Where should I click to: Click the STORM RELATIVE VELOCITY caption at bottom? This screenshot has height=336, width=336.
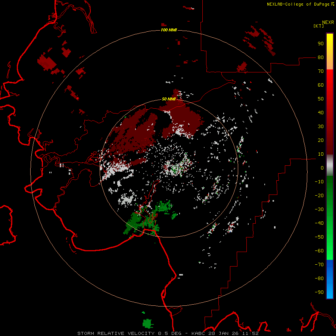(x=168, y=333)
